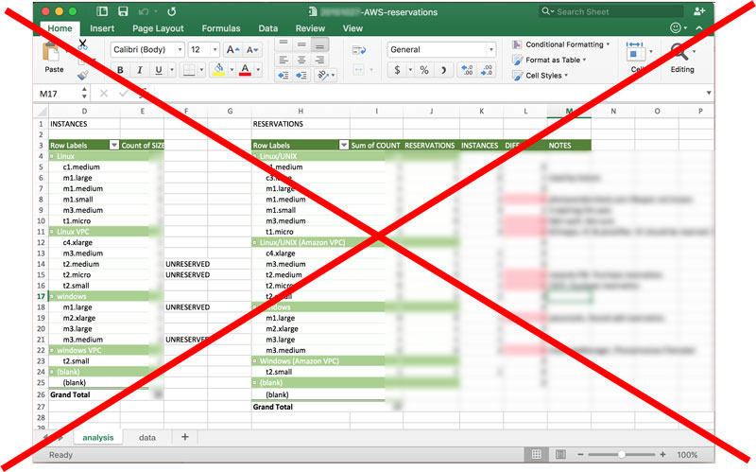Expand the formula bar arrow
This screenshot has height=472, width=756.
point(709,93)
